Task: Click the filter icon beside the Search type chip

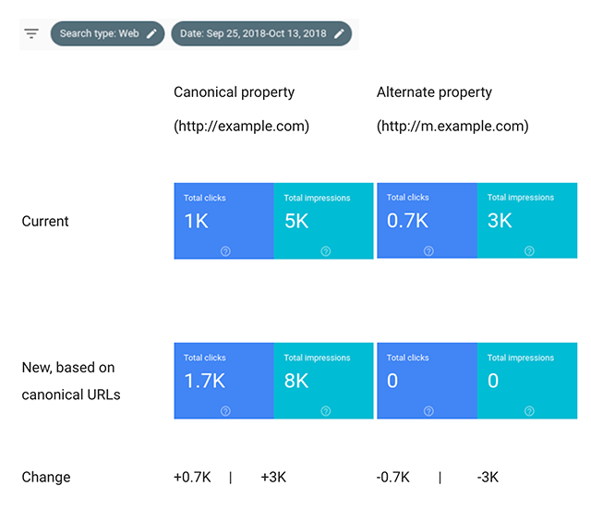Action: coord(31,34)
